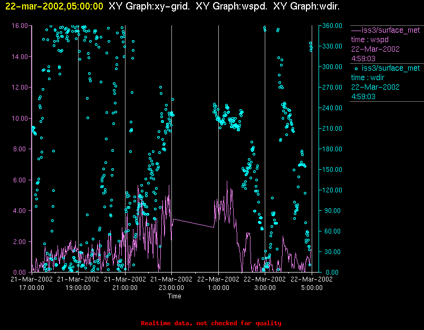
Task: Click the 21-Mar-2002 19:00:00 time axis label
Action: coord(78,283)
